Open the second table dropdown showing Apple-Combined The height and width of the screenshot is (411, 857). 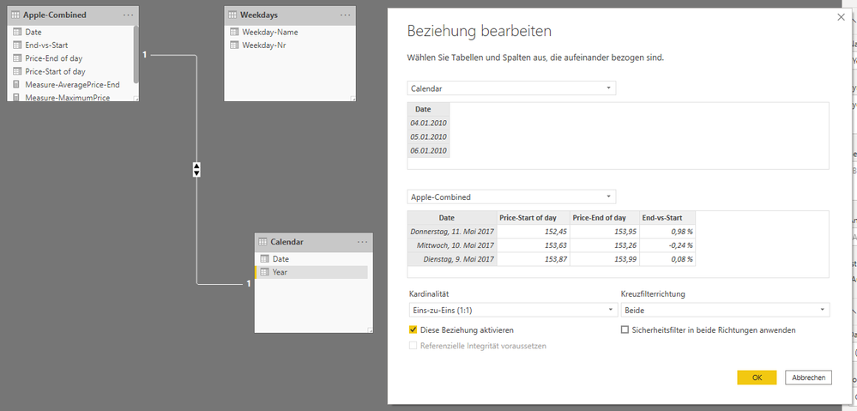pos(511,196)
